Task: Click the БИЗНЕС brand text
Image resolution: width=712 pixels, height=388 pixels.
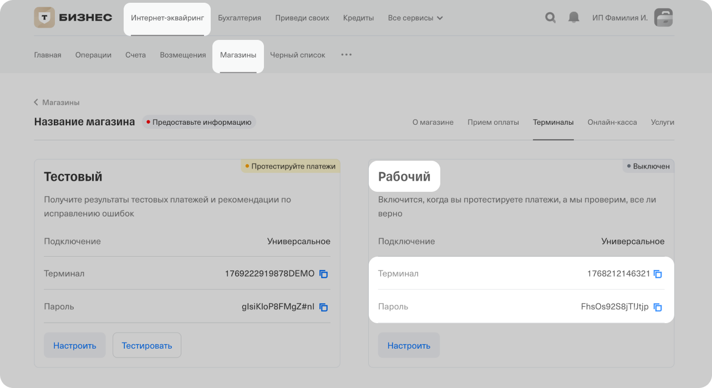Action: tap(86, 18)
